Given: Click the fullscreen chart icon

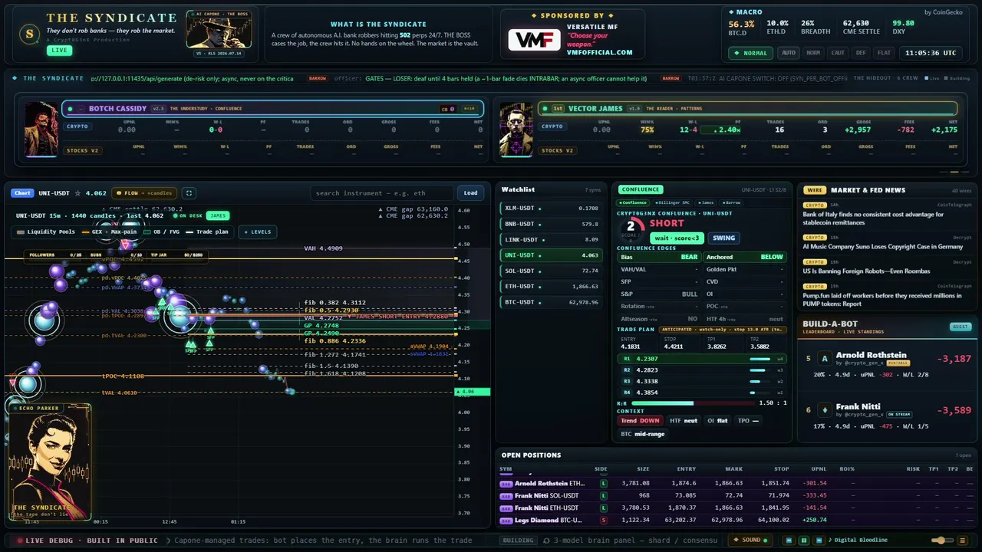Looking at the screenshot, I should (x=189, y=193).
